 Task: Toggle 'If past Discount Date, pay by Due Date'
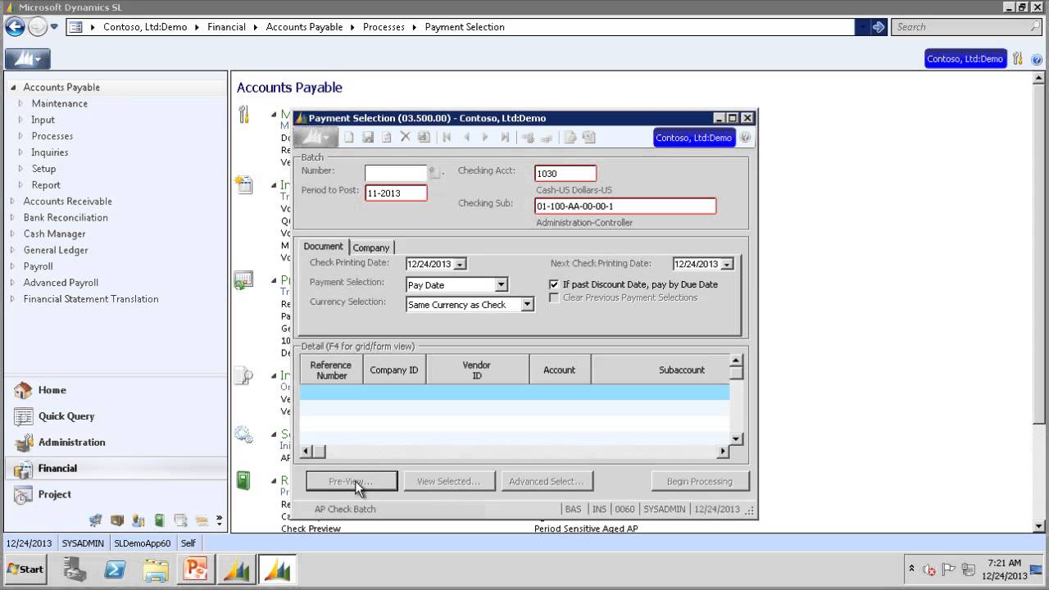[x=554, y=284]
